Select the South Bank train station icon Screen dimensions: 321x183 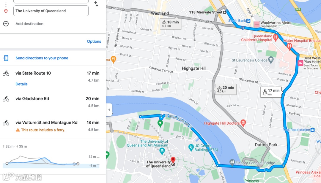[x=248, y=21]
